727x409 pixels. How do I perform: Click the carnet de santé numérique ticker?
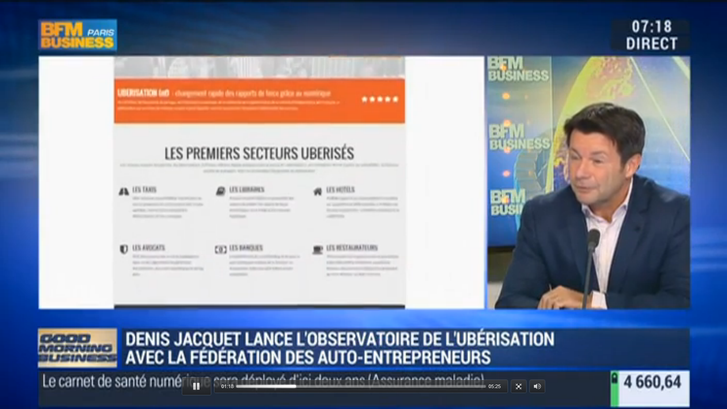click(x=264, y=381)
